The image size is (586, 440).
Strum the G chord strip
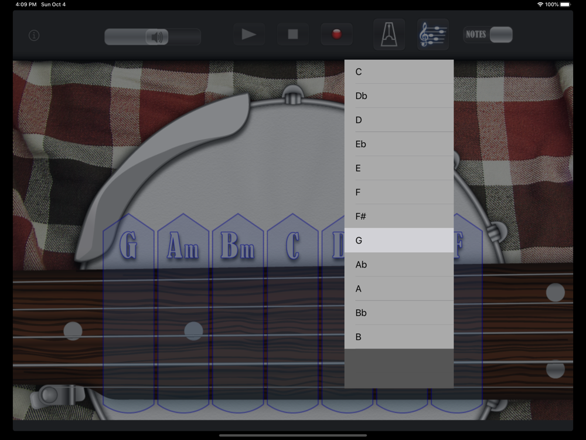(x=128, y=313)
